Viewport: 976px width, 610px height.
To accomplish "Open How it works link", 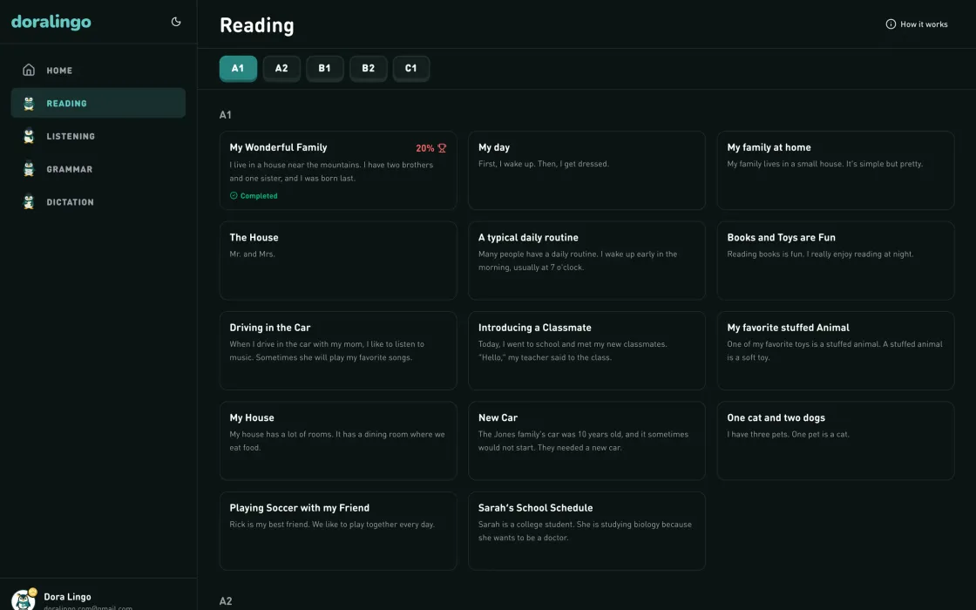I will 917,24.
